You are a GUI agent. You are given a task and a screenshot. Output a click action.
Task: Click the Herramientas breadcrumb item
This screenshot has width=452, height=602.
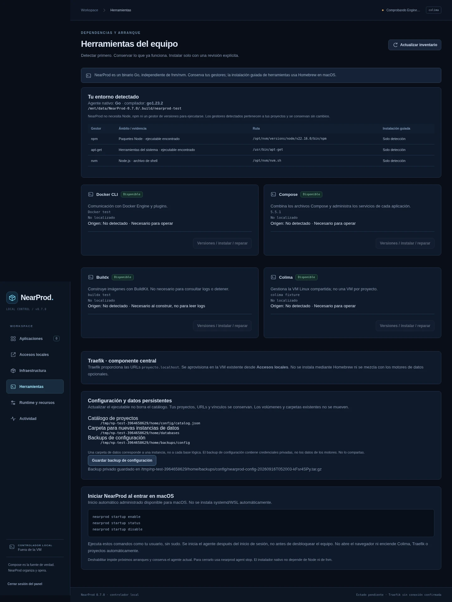[121, 10]
